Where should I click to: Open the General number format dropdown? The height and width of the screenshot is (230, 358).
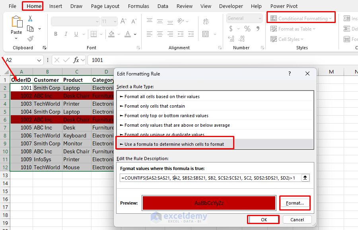[260, 18]
